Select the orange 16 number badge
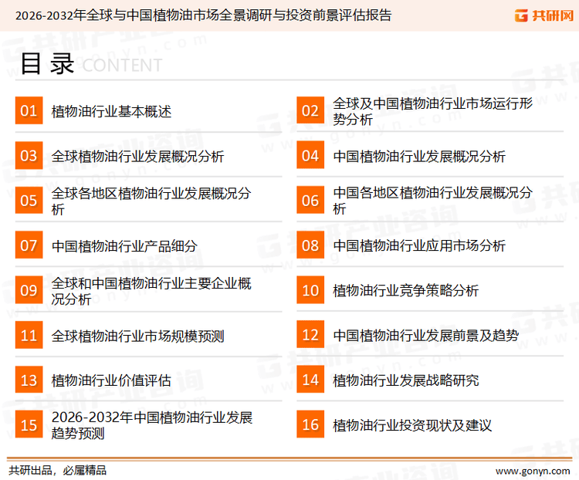 point(310,424)
